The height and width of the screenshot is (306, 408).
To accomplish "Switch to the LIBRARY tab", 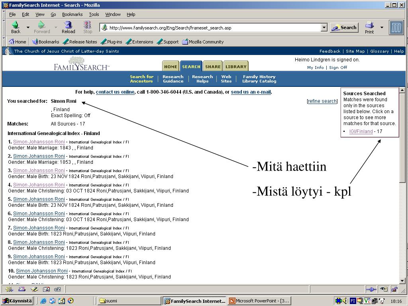I will pos(236,67).
